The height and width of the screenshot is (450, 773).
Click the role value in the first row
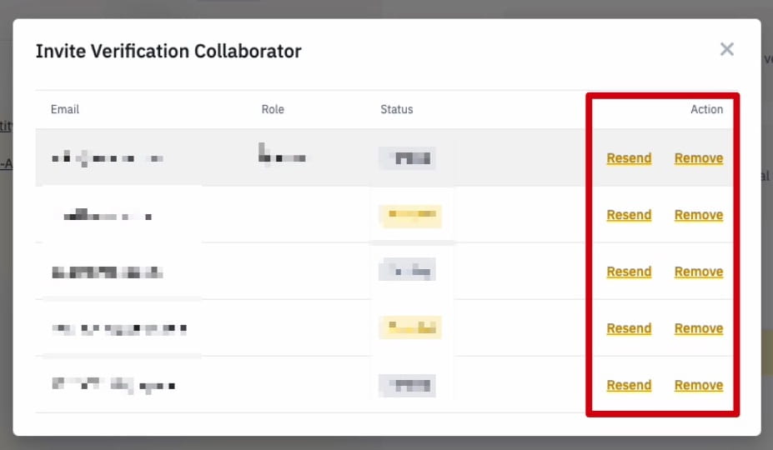point(282,156)
